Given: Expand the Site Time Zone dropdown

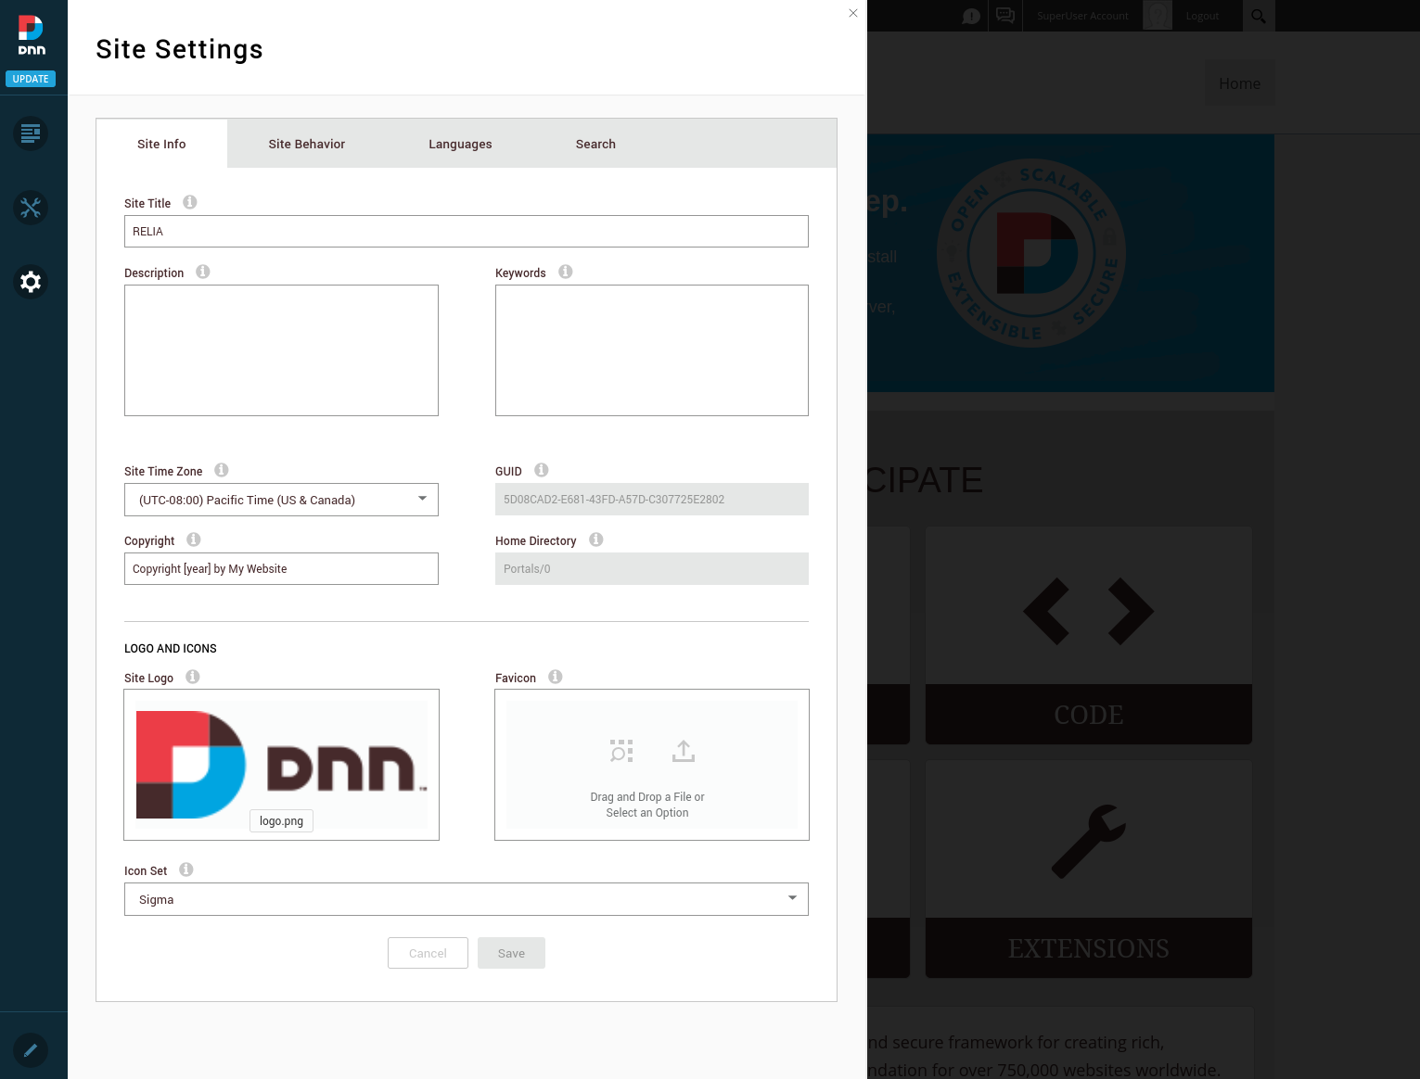Looking at the screenshot, I should click(281, 500).
